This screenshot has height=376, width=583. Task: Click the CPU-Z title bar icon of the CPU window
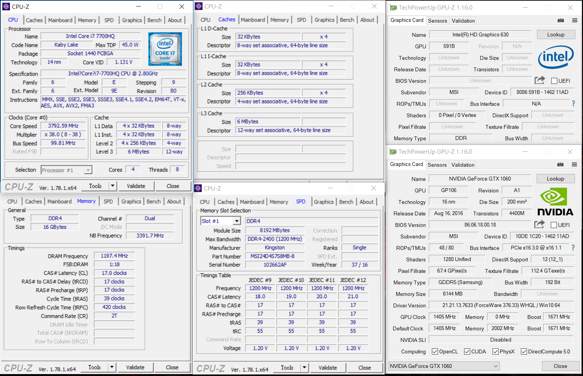click(x=6, y=7)
